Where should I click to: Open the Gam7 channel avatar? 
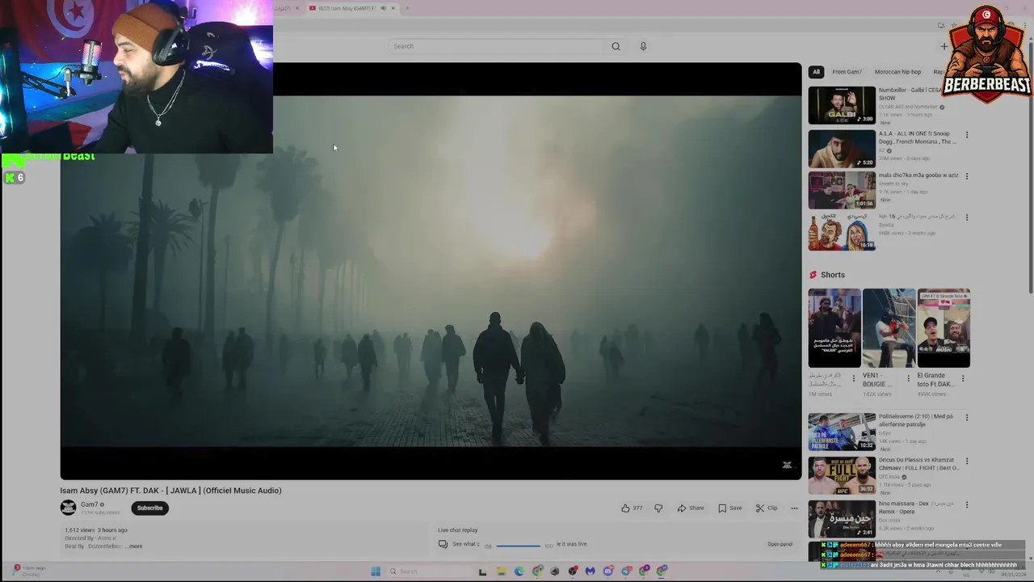pos(68,508)
